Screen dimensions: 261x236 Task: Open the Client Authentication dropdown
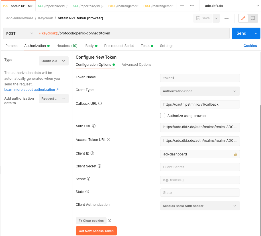(200, 206)
